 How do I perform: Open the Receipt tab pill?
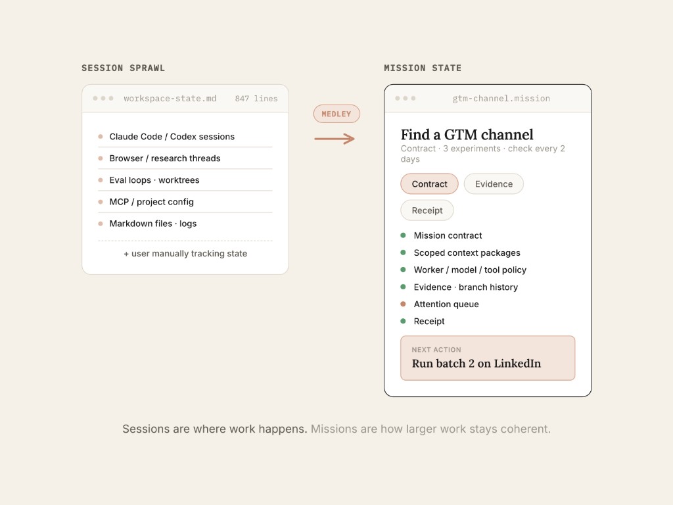(427, 210)
